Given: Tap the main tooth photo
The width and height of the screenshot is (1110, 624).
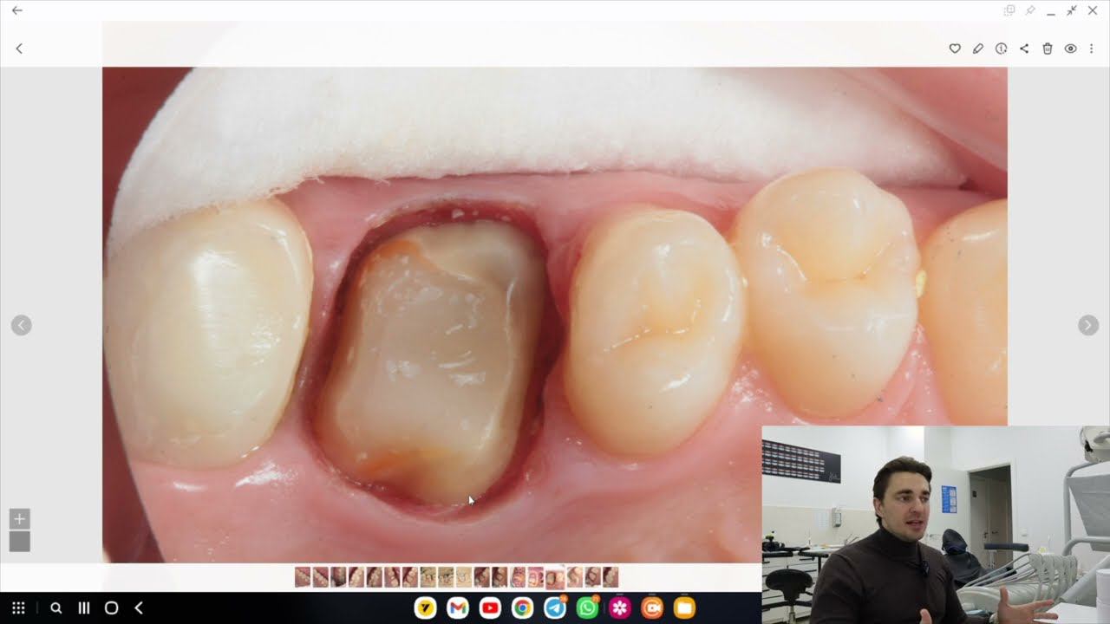Looking at the screenshot, I should pos(555,315).
